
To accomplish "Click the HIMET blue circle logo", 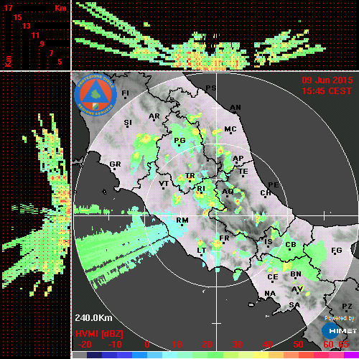I will (x=330, y=331).
